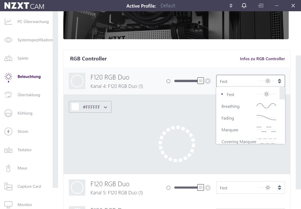Image resolution: width=301 pixels, height=209 pixels.
Task: Click Kanal 5: F120 RGB Duo (1) text
Action: [x=117, y=193]
